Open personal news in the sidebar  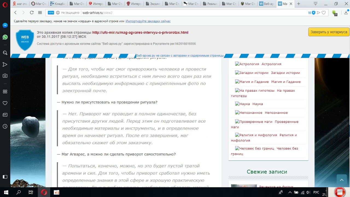(5, 115)
